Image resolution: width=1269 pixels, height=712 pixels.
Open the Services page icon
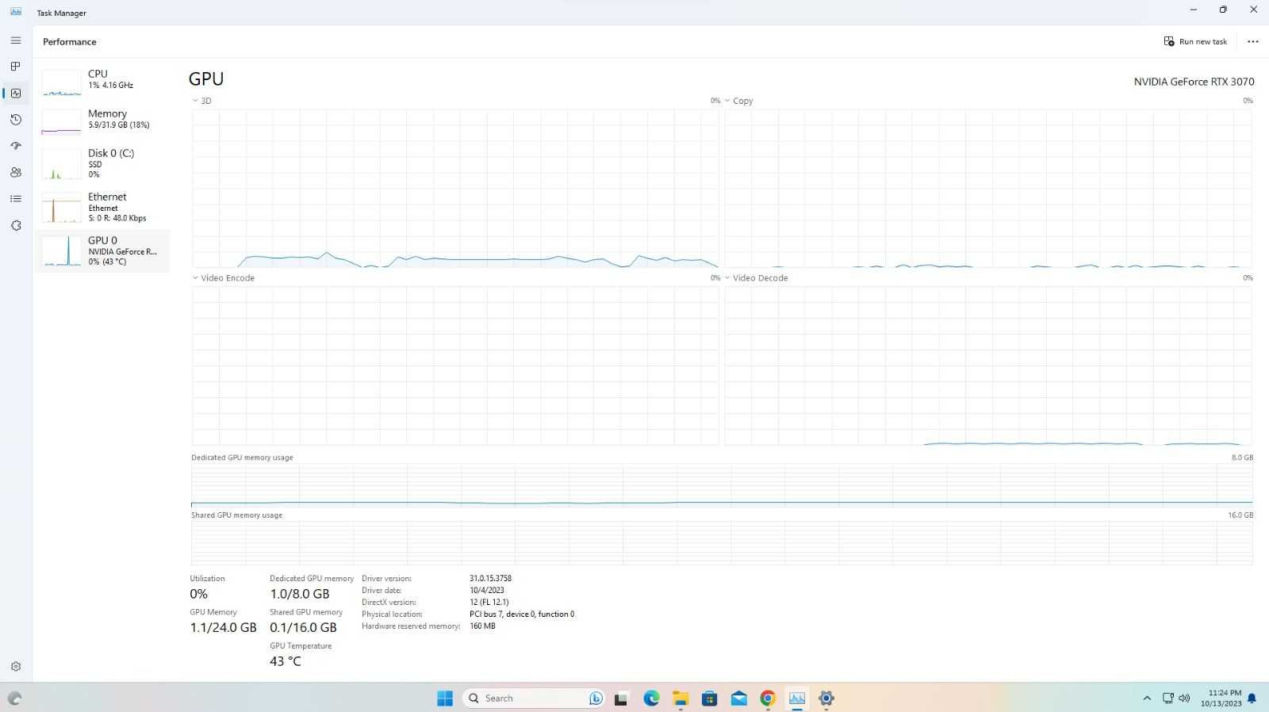coord(16,225)
